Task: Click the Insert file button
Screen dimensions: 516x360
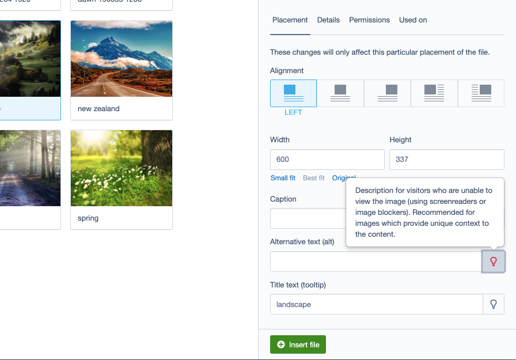Action: point(298,344)
